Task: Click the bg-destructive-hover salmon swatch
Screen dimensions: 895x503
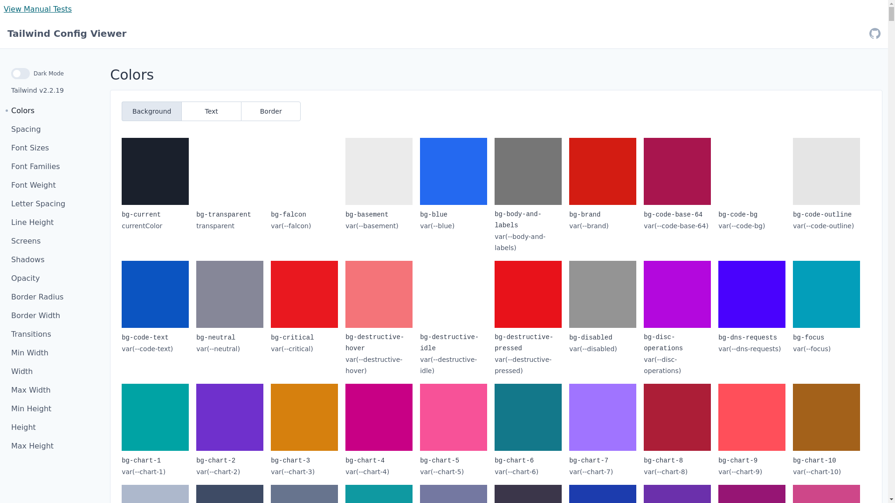Action: coord(379,294)
